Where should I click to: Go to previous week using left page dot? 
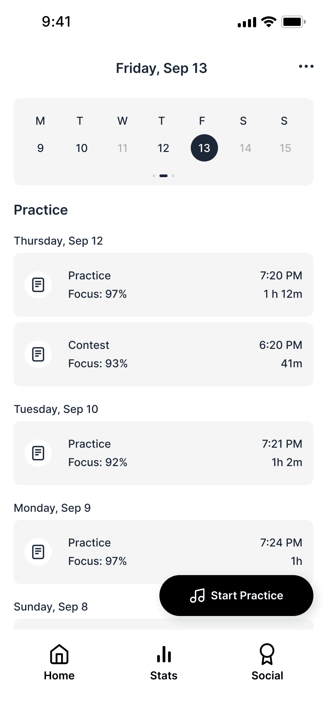(x=154, y=176)
